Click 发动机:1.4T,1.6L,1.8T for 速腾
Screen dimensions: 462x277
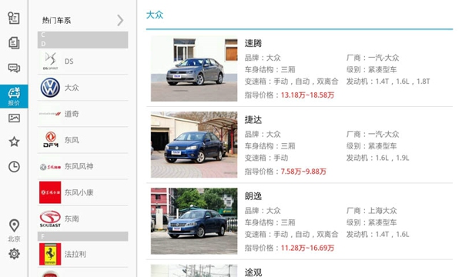click(x=388, y=82)
